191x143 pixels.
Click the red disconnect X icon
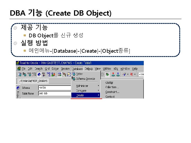(132, 74)
